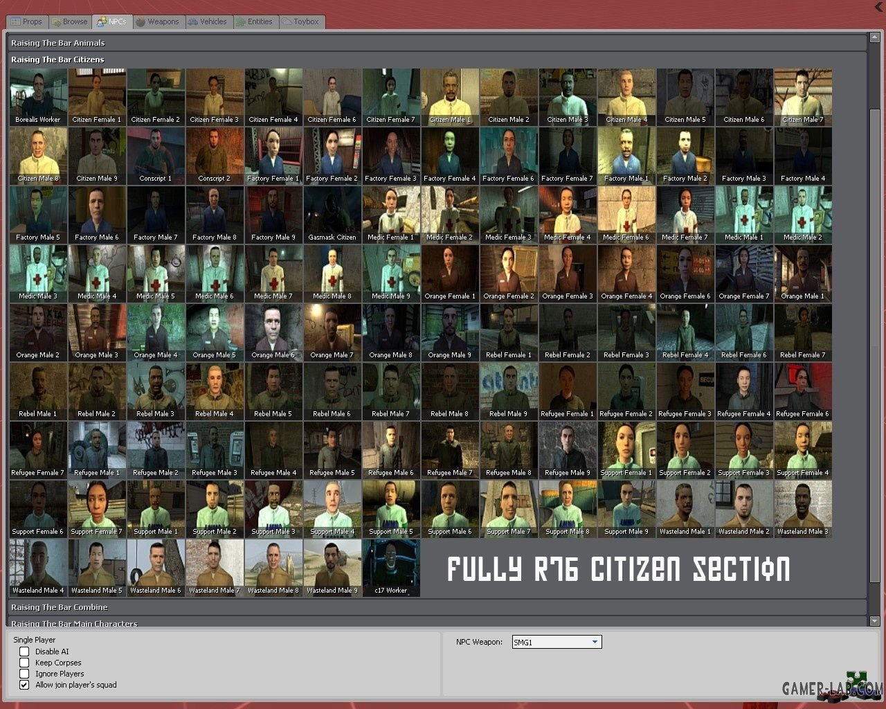Select the Support Male 9 icon
This screenshot has width=886, height=709.
(626, 509)
